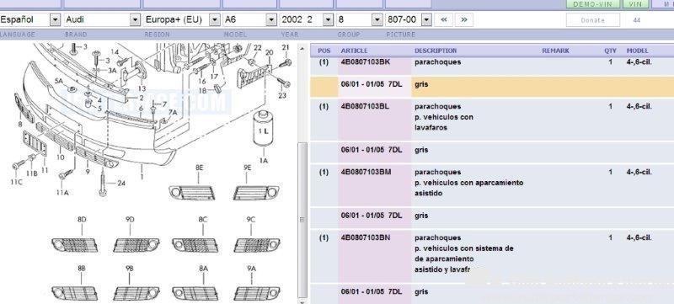Expand the Year dropdown showing 2002
Screen dimensions: 674x304
(x=307, y=19)
